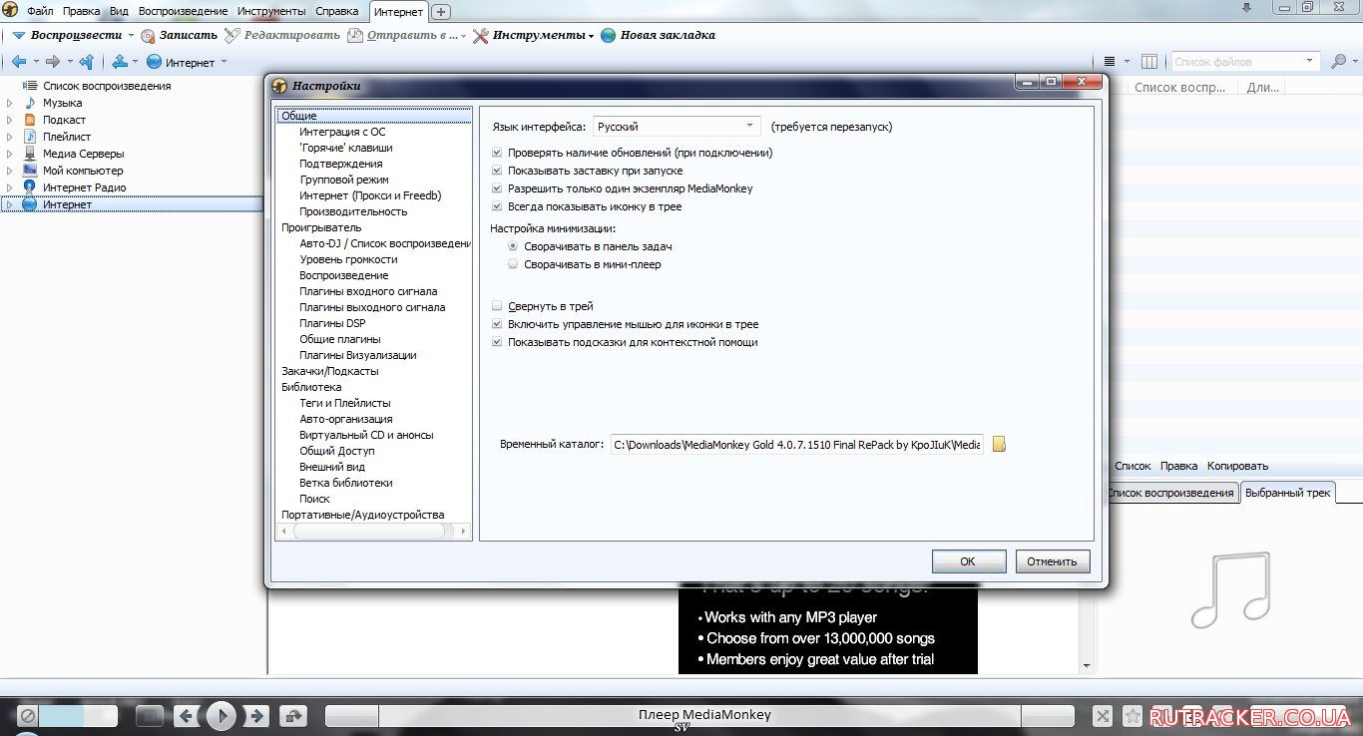Toggle Разрешить только один экземпляр MediaMonkey

tap(497, 188)
